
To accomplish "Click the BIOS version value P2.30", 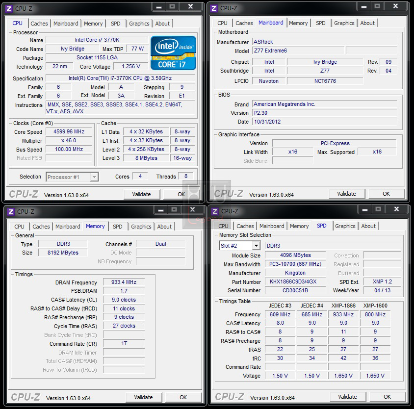I will 325,113.
